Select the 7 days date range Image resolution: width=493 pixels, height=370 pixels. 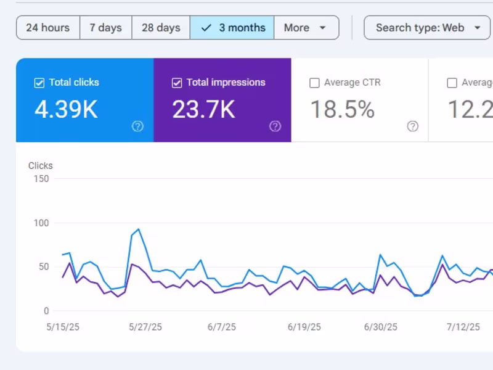point(105,27)
